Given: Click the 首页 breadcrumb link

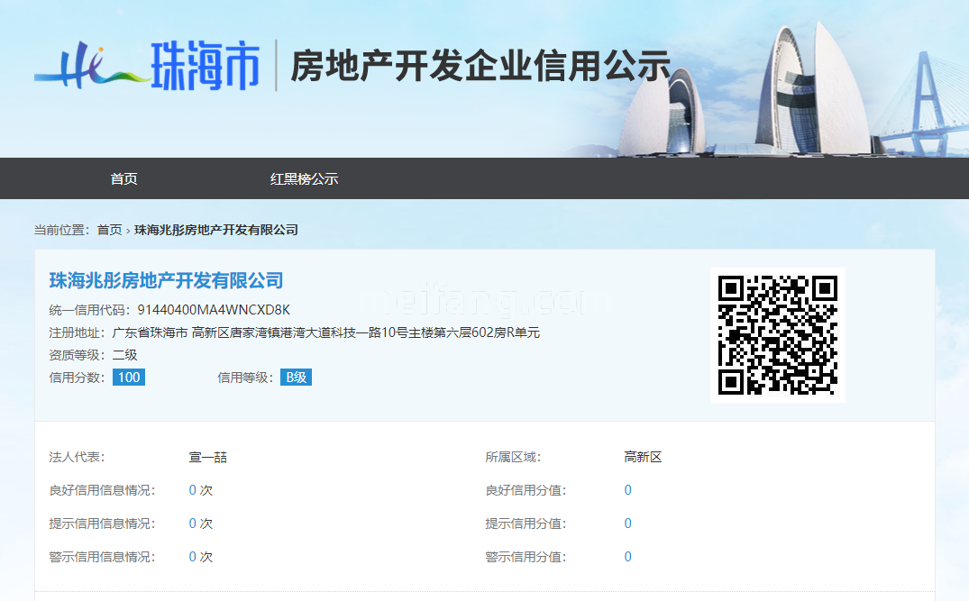Looking at the screenshot, I should (109, 230).
